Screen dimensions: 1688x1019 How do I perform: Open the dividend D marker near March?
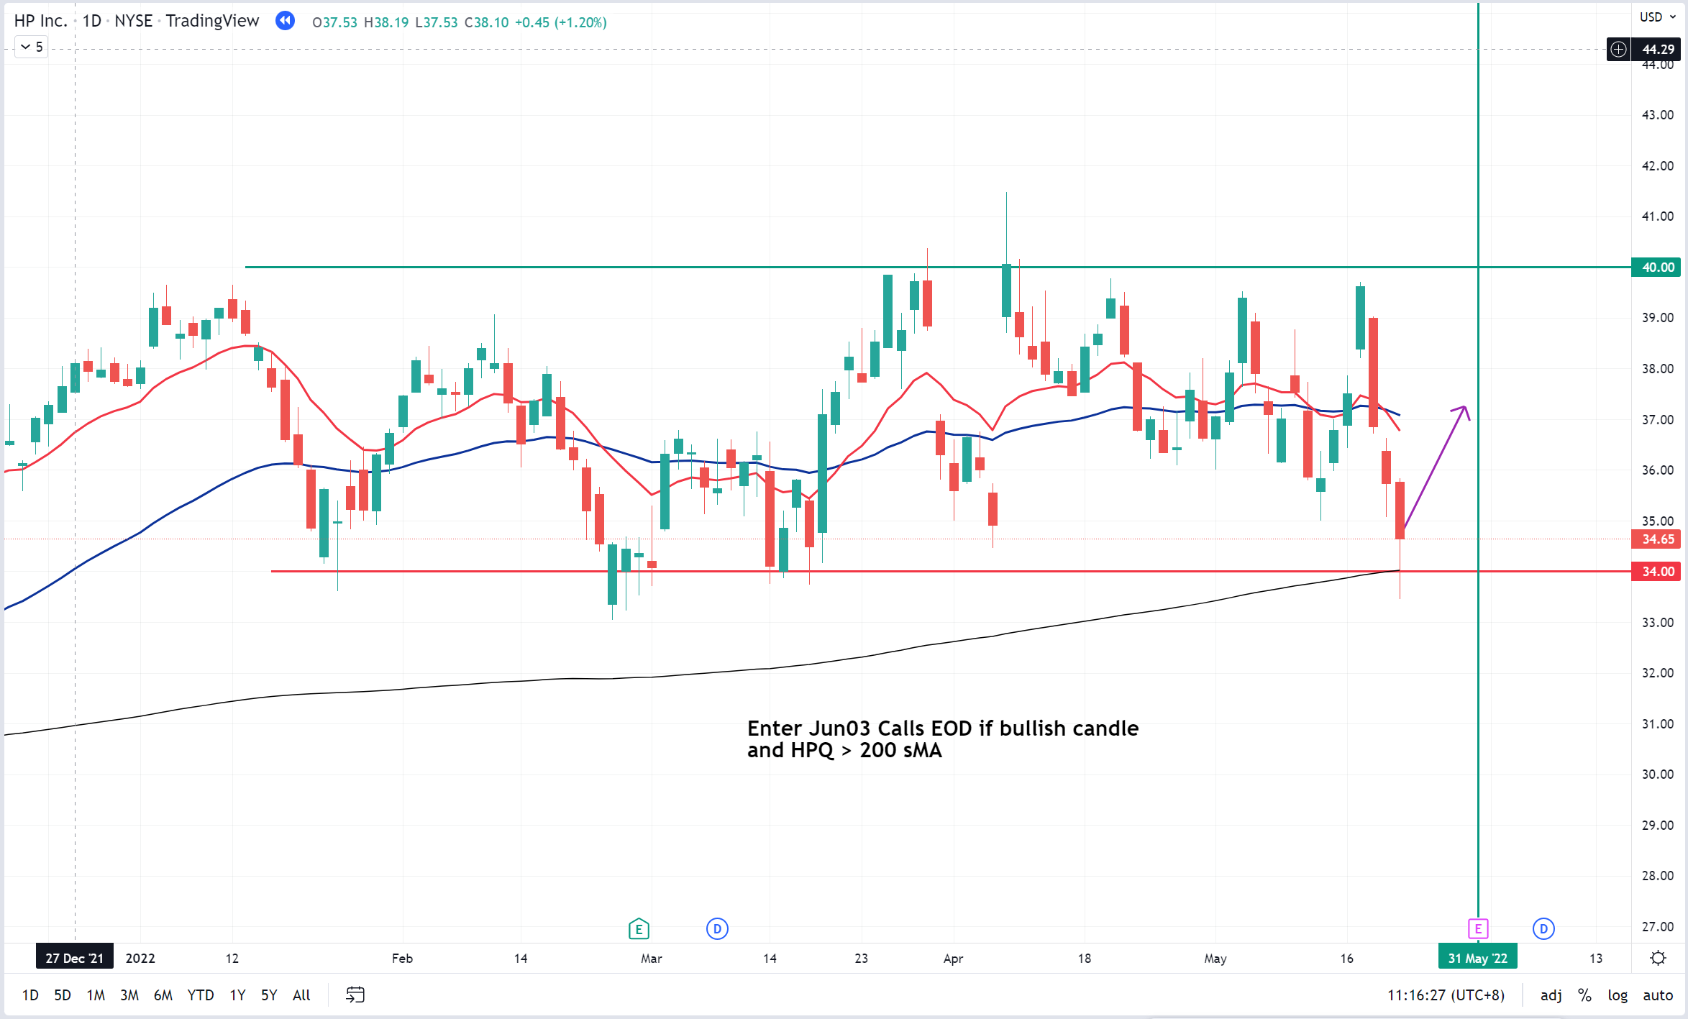pyautogui.click(x=717, y=929)
